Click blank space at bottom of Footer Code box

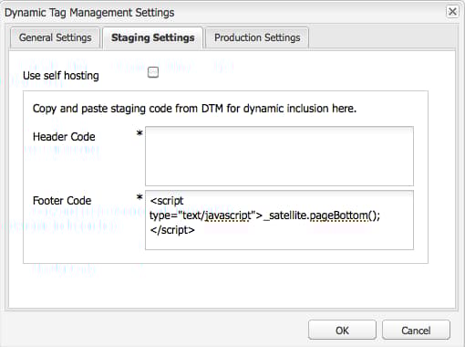click(279, 242)
